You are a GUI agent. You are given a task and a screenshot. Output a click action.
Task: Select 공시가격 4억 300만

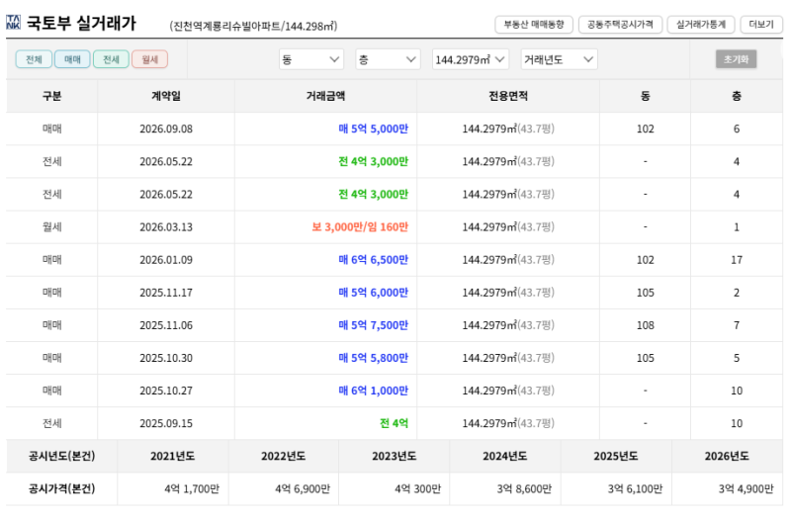(417, 488)
